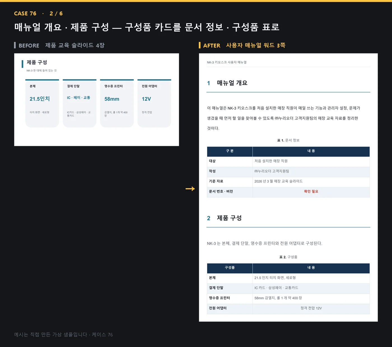
Task: Click the "영수증 프린터" card title in the slide
Action: (113, 86)
